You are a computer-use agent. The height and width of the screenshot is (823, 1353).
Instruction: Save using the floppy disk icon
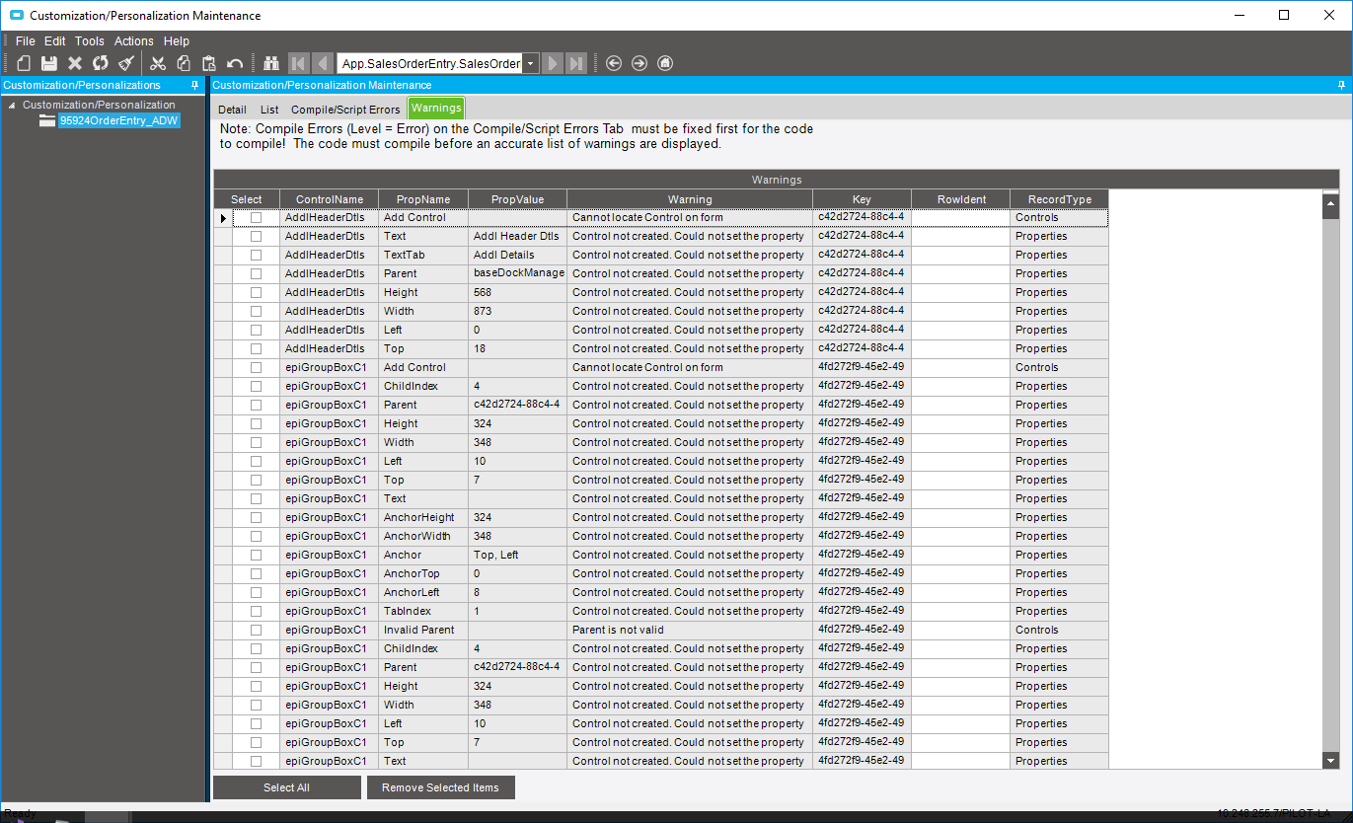(x=49, y=63)
